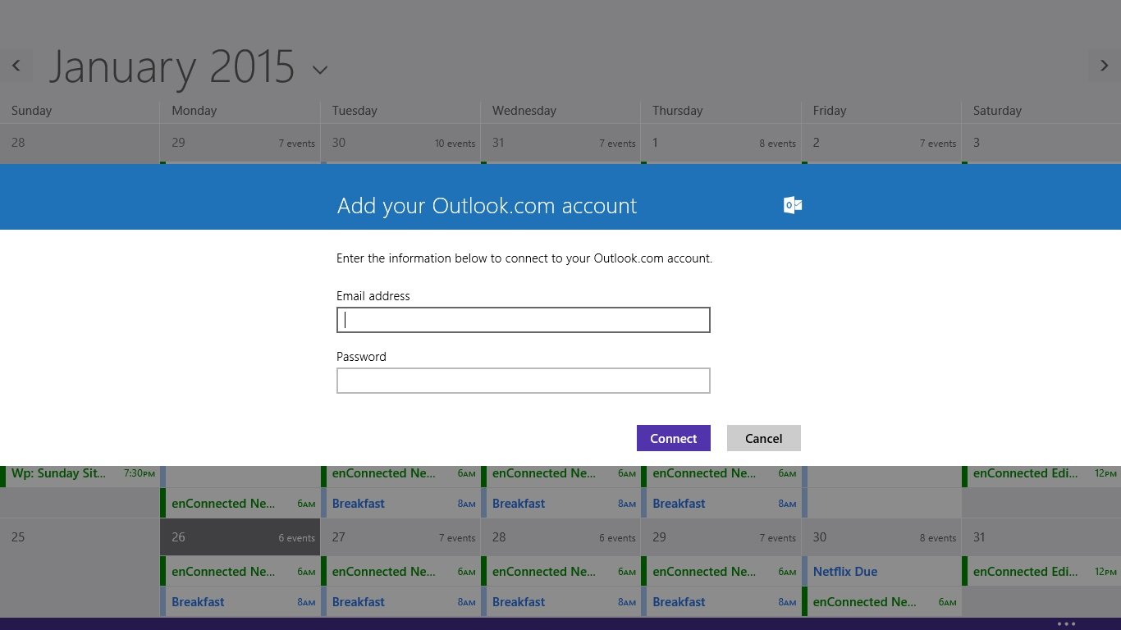Select Saturday 3 date cell
The image size is (1121, 630).
pyautogui.click(x=1041, y=143)
